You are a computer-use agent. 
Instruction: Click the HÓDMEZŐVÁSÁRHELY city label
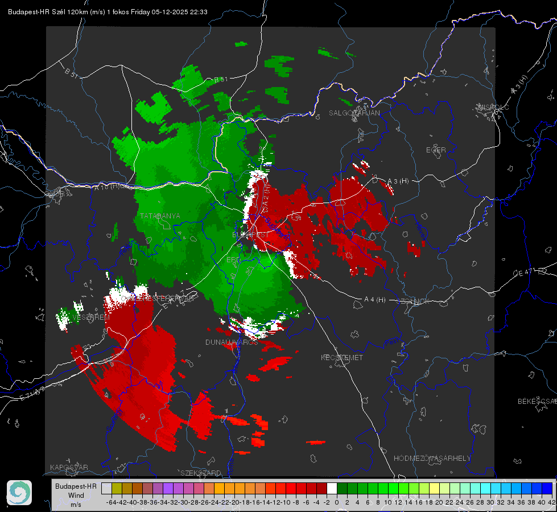pyautogui.click(x=432, y=459)
